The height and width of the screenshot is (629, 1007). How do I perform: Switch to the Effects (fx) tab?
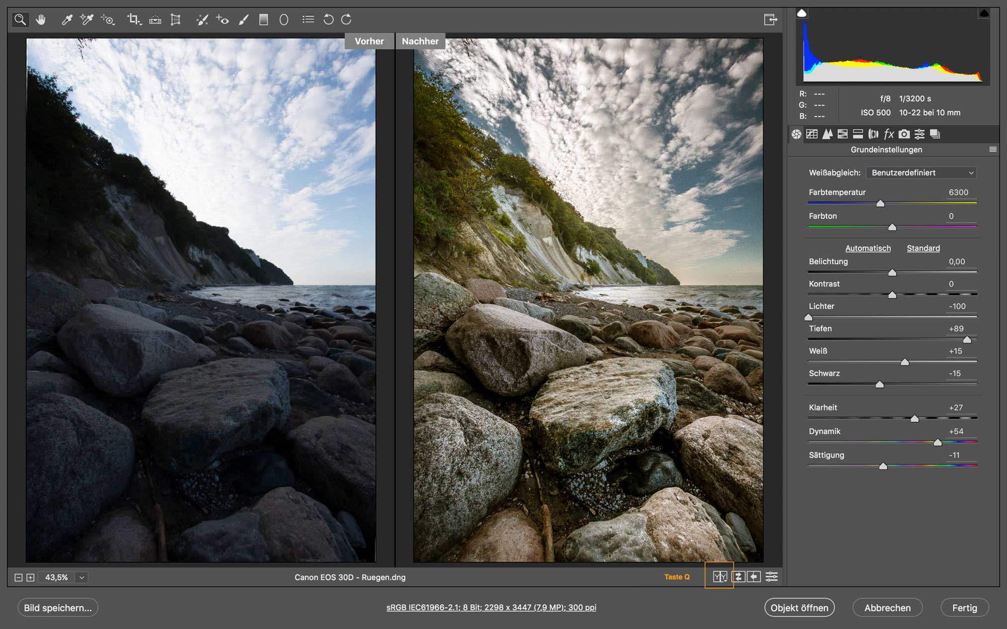889,134
